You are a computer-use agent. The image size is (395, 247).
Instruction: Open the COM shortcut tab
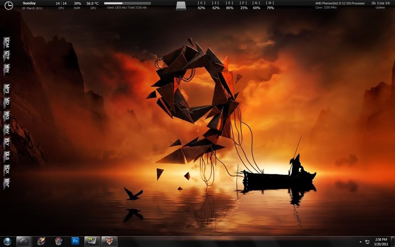[x=7, y=42]
